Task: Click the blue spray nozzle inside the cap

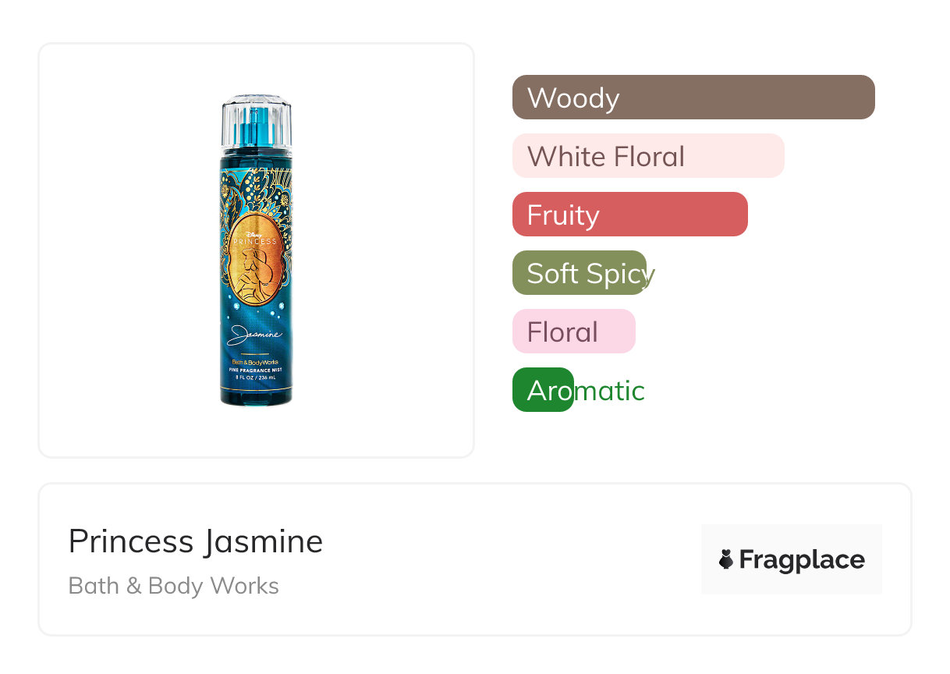Action: click(x=255, y=122)
